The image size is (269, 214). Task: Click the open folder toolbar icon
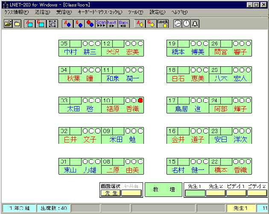[x=8, y=24]
